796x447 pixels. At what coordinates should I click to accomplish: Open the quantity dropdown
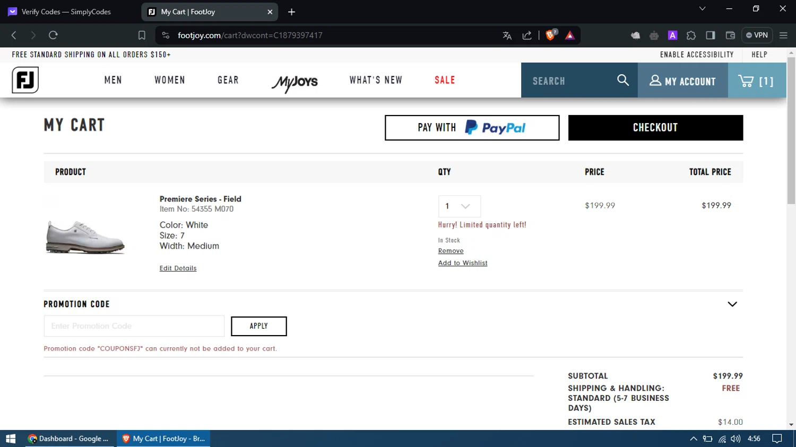point(459,206)
